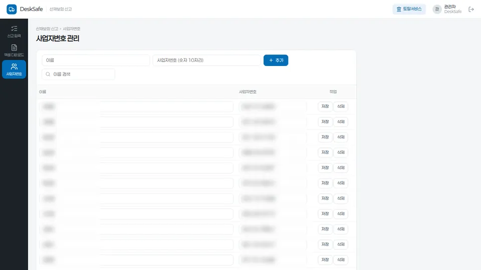Click the first row's name input
Viewport: 481px width, 270px height.
tap(136, 106)
